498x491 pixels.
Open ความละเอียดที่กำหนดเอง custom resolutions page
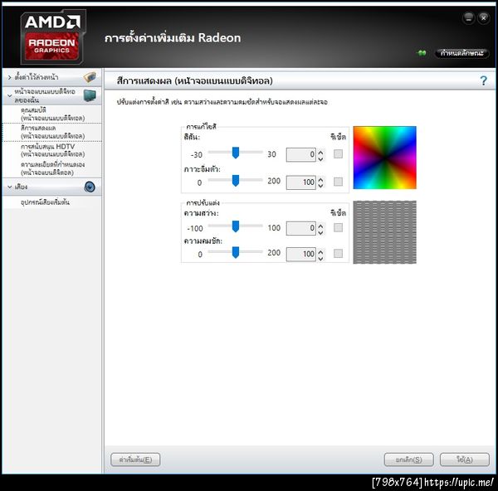tap(53, 168)
